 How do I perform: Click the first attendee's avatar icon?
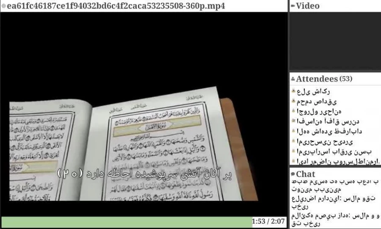(293, 91)
